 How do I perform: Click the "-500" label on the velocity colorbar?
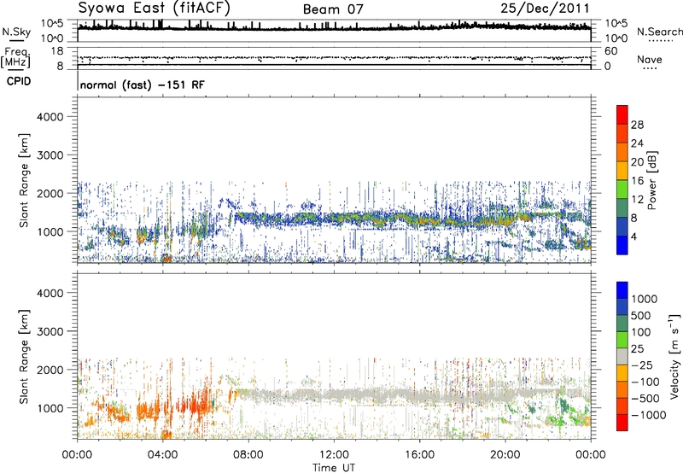pos(645,399)
